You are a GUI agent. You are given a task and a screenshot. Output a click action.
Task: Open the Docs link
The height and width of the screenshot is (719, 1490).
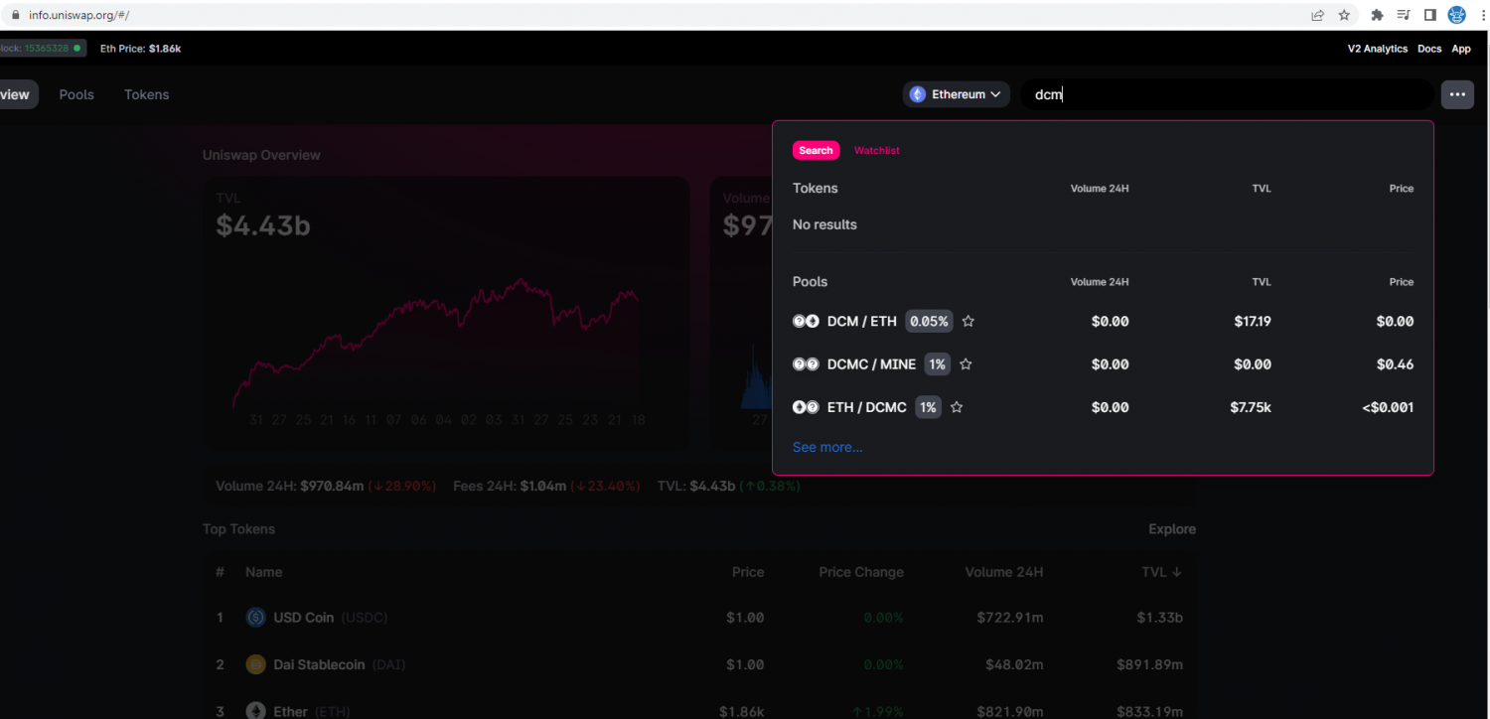point(1429,49)
